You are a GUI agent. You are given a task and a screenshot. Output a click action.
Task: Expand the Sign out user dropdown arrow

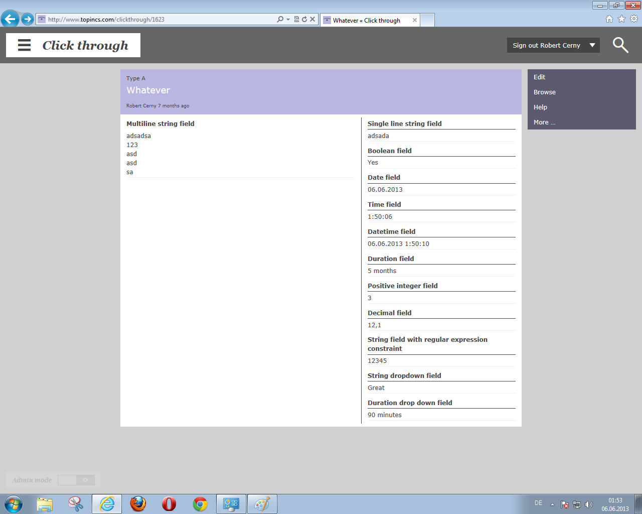592,45
